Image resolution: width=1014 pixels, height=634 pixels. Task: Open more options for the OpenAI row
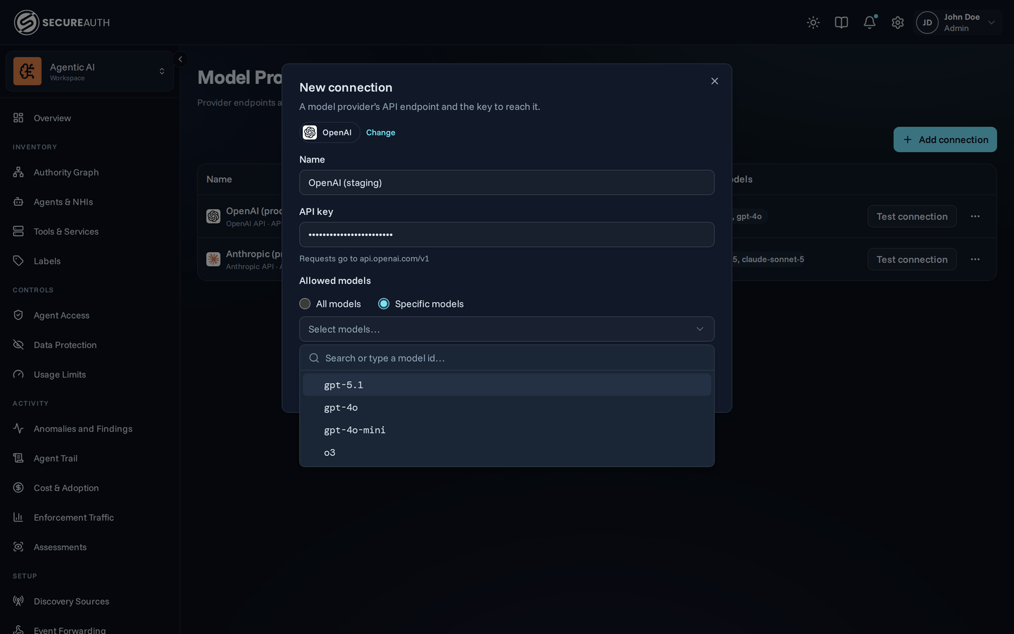(x=975, y=216)
